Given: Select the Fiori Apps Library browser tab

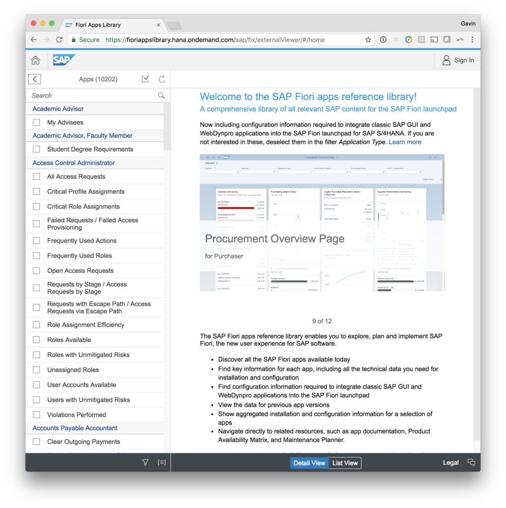Looking at the screenshot, I should click(112, 25).
